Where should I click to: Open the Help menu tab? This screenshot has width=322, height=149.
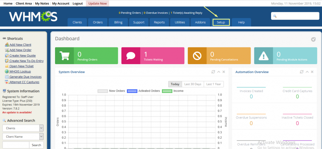pos(241,22)
